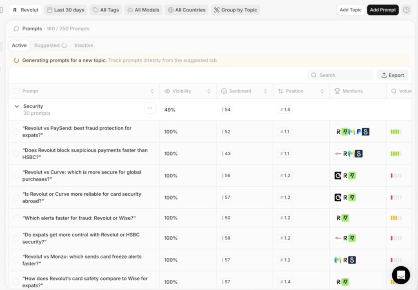Open Security topic three-dots menu
Viewport: 418px width, 290px height.
coord(150,108)
